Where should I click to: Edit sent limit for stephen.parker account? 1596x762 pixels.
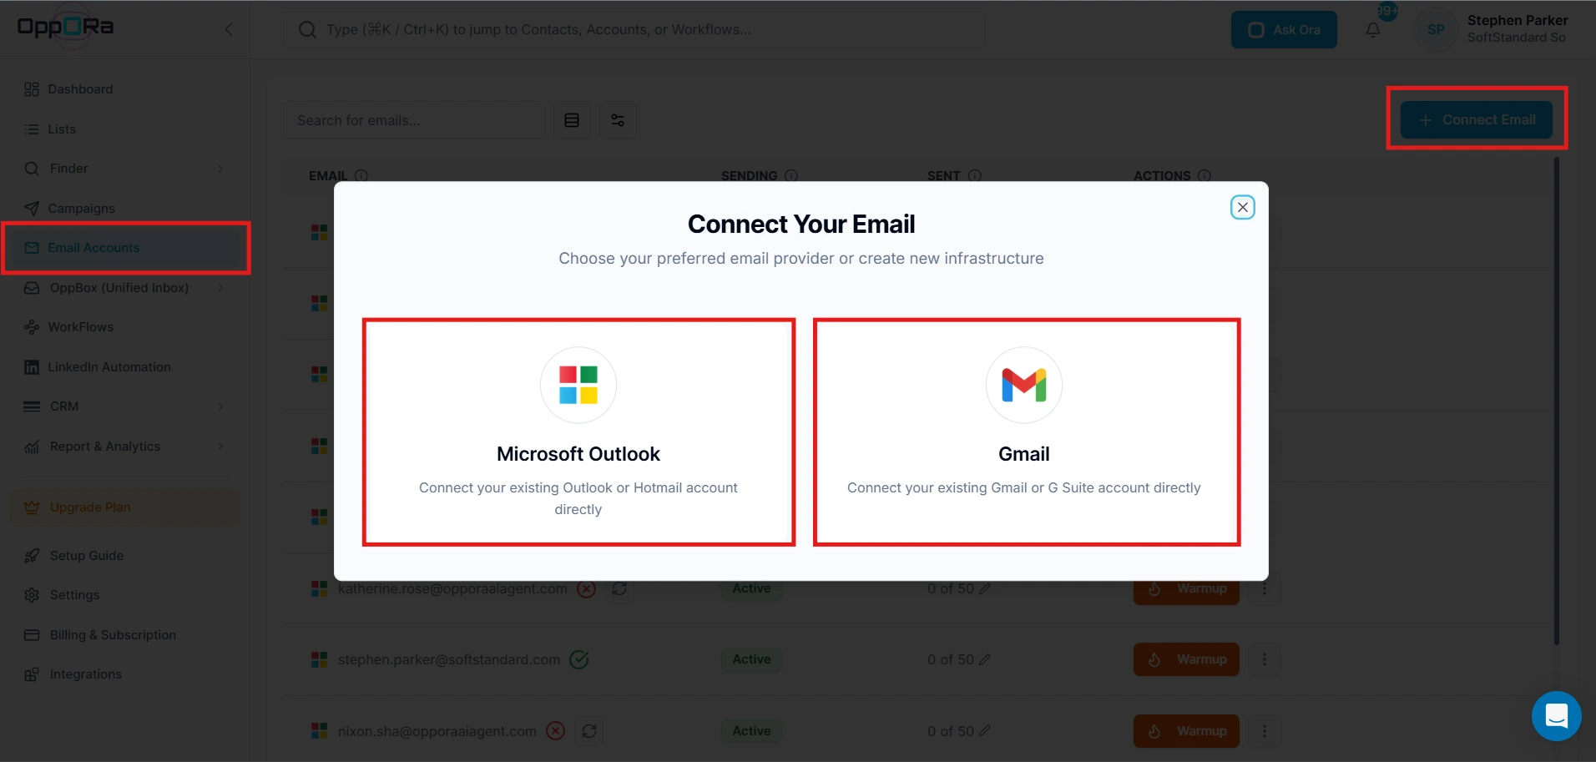coord(985,659)
